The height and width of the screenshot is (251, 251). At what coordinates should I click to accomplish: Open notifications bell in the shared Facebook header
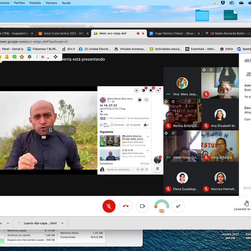click(151, 90)
